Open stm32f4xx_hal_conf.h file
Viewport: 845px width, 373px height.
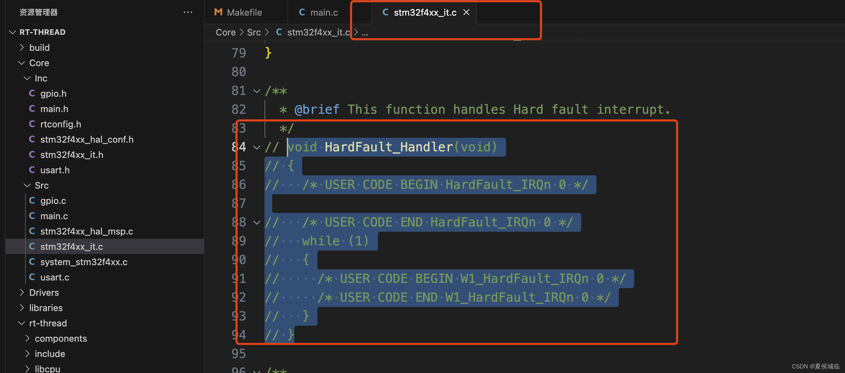tap(105, 139)
